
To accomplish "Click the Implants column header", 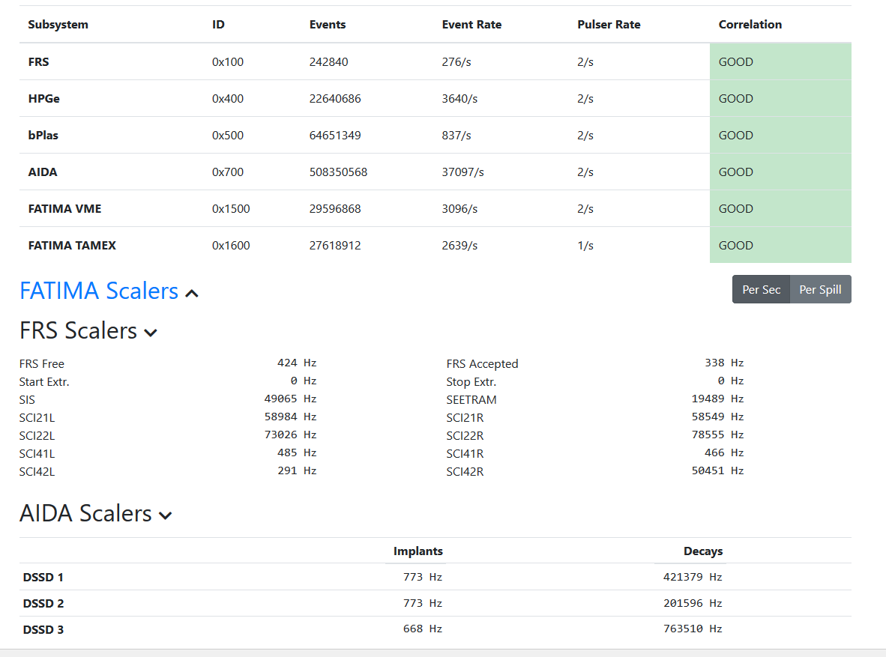I will (418, 551).
